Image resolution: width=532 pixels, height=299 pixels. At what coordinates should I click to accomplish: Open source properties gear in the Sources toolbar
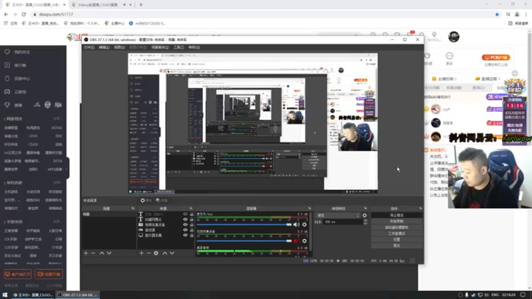click(x=156, y=253)
